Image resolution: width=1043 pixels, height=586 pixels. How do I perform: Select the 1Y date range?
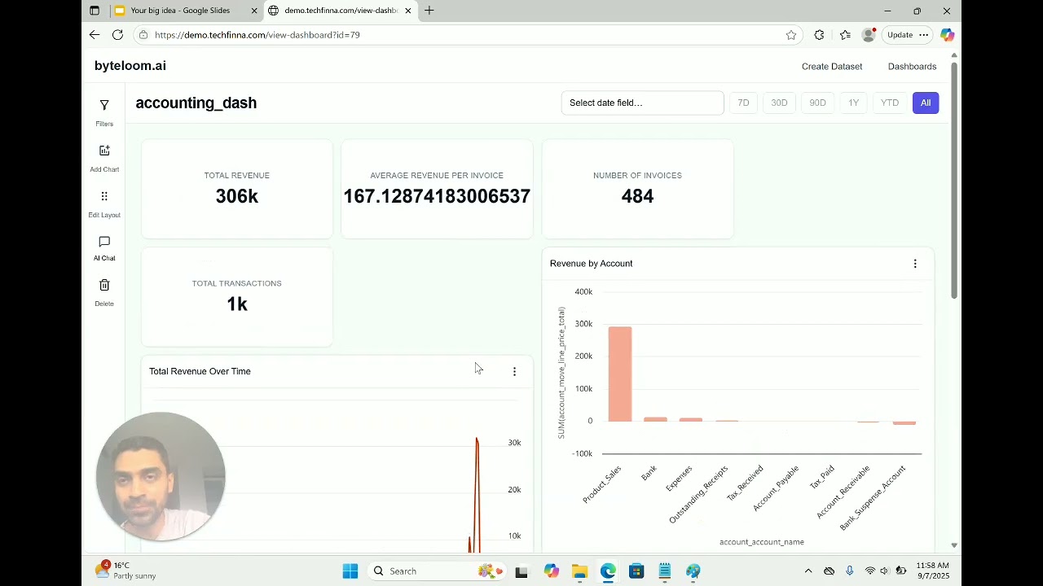[853, 103]
